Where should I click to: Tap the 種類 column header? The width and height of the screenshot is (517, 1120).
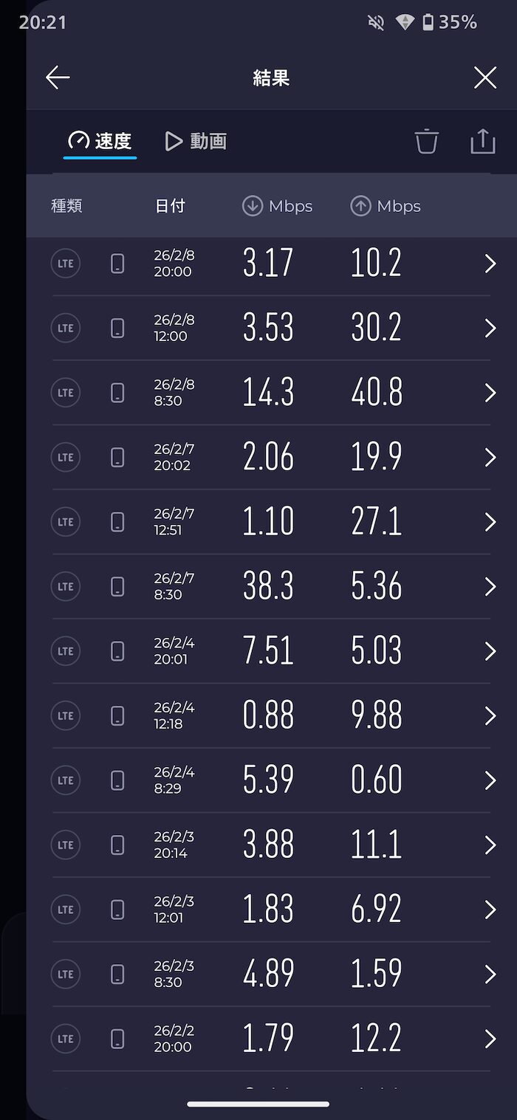(x=66, y=206)
